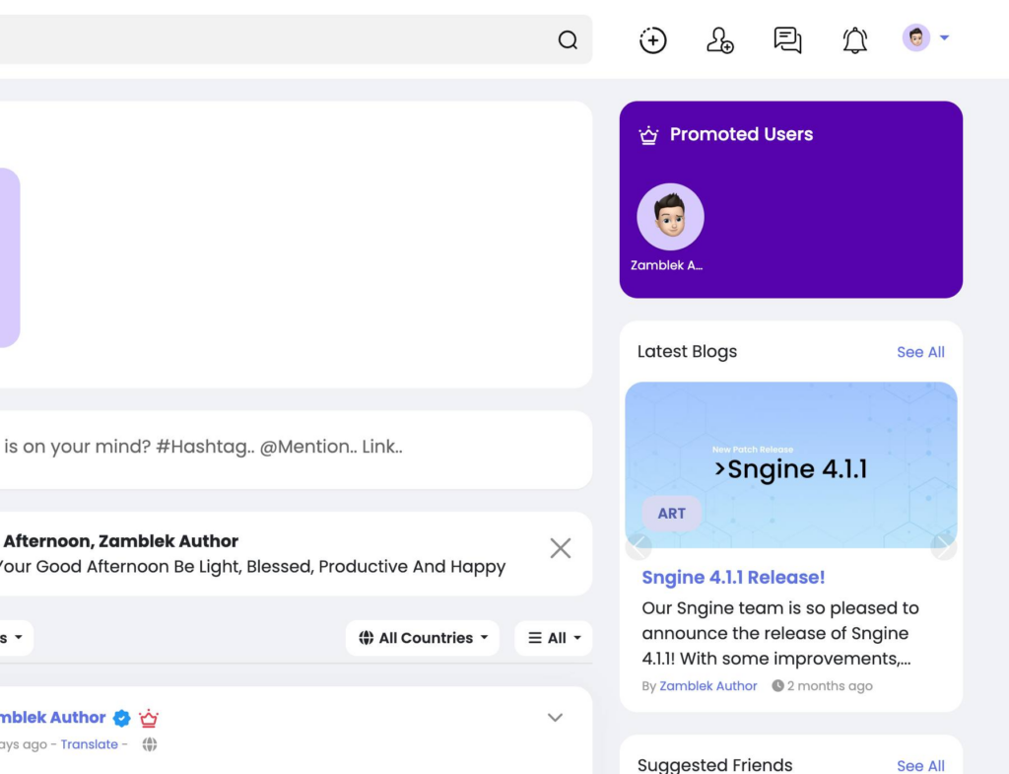The image size is (1009, 774).
Task: Open the profile avatar account menu
Action: pyautogui.click(x=925, y=38)
